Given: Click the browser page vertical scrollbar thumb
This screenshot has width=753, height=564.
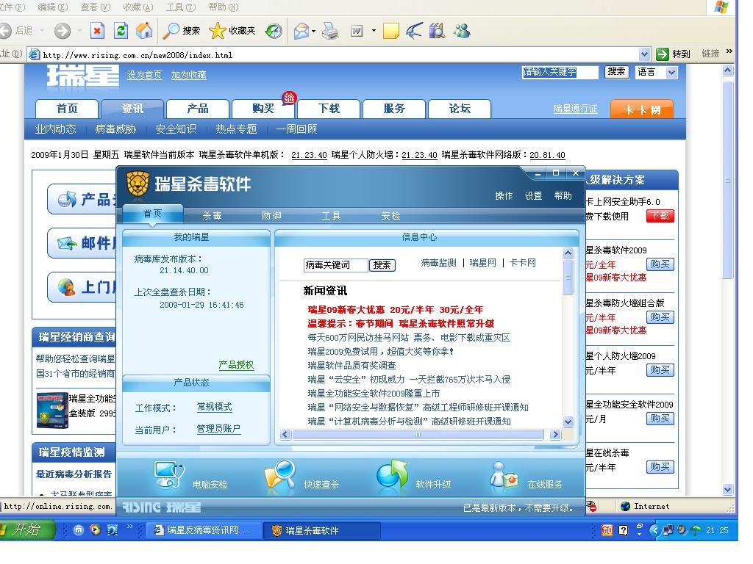Looking at the screenshot, I should [x=728, y=178].
